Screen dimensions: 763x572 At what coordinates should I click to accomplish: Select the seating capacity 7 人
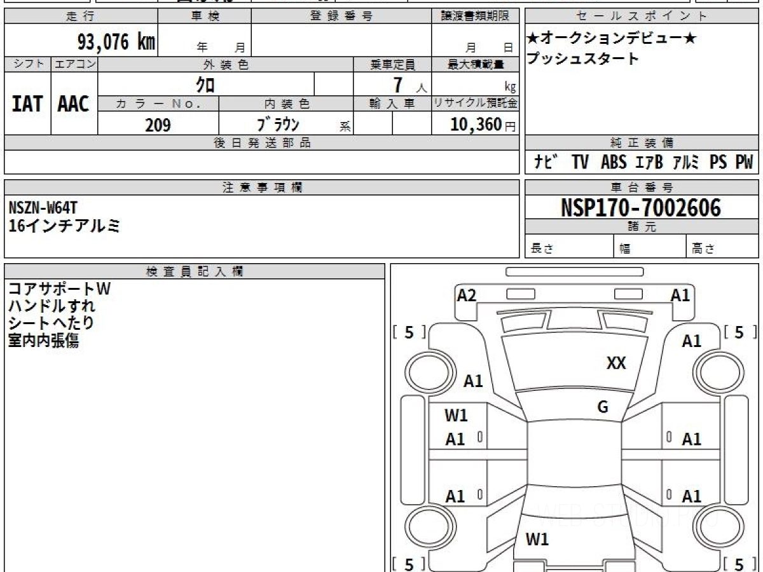[x=409, y=85]
